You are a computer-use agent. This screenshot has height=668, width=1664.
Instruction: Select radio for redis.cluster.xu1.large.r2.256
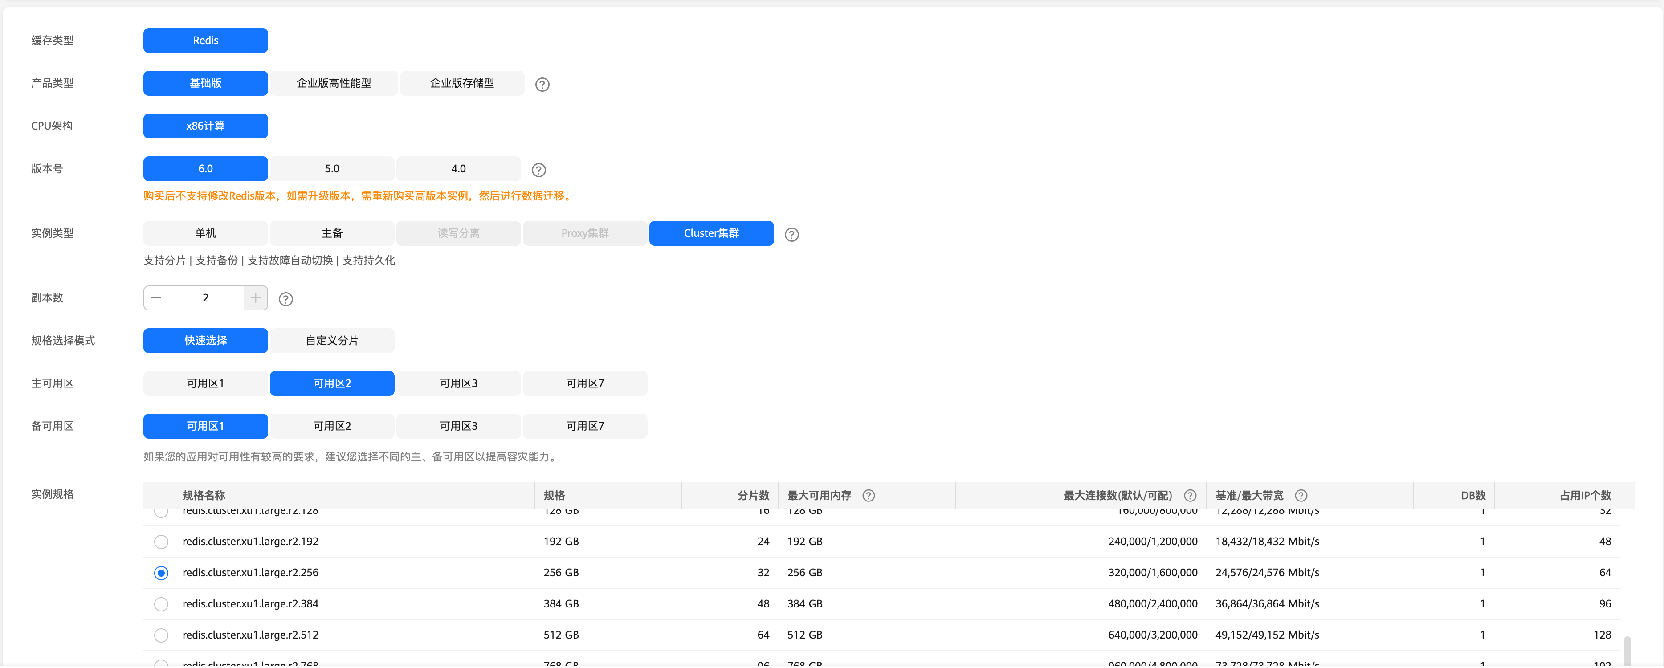162,572
